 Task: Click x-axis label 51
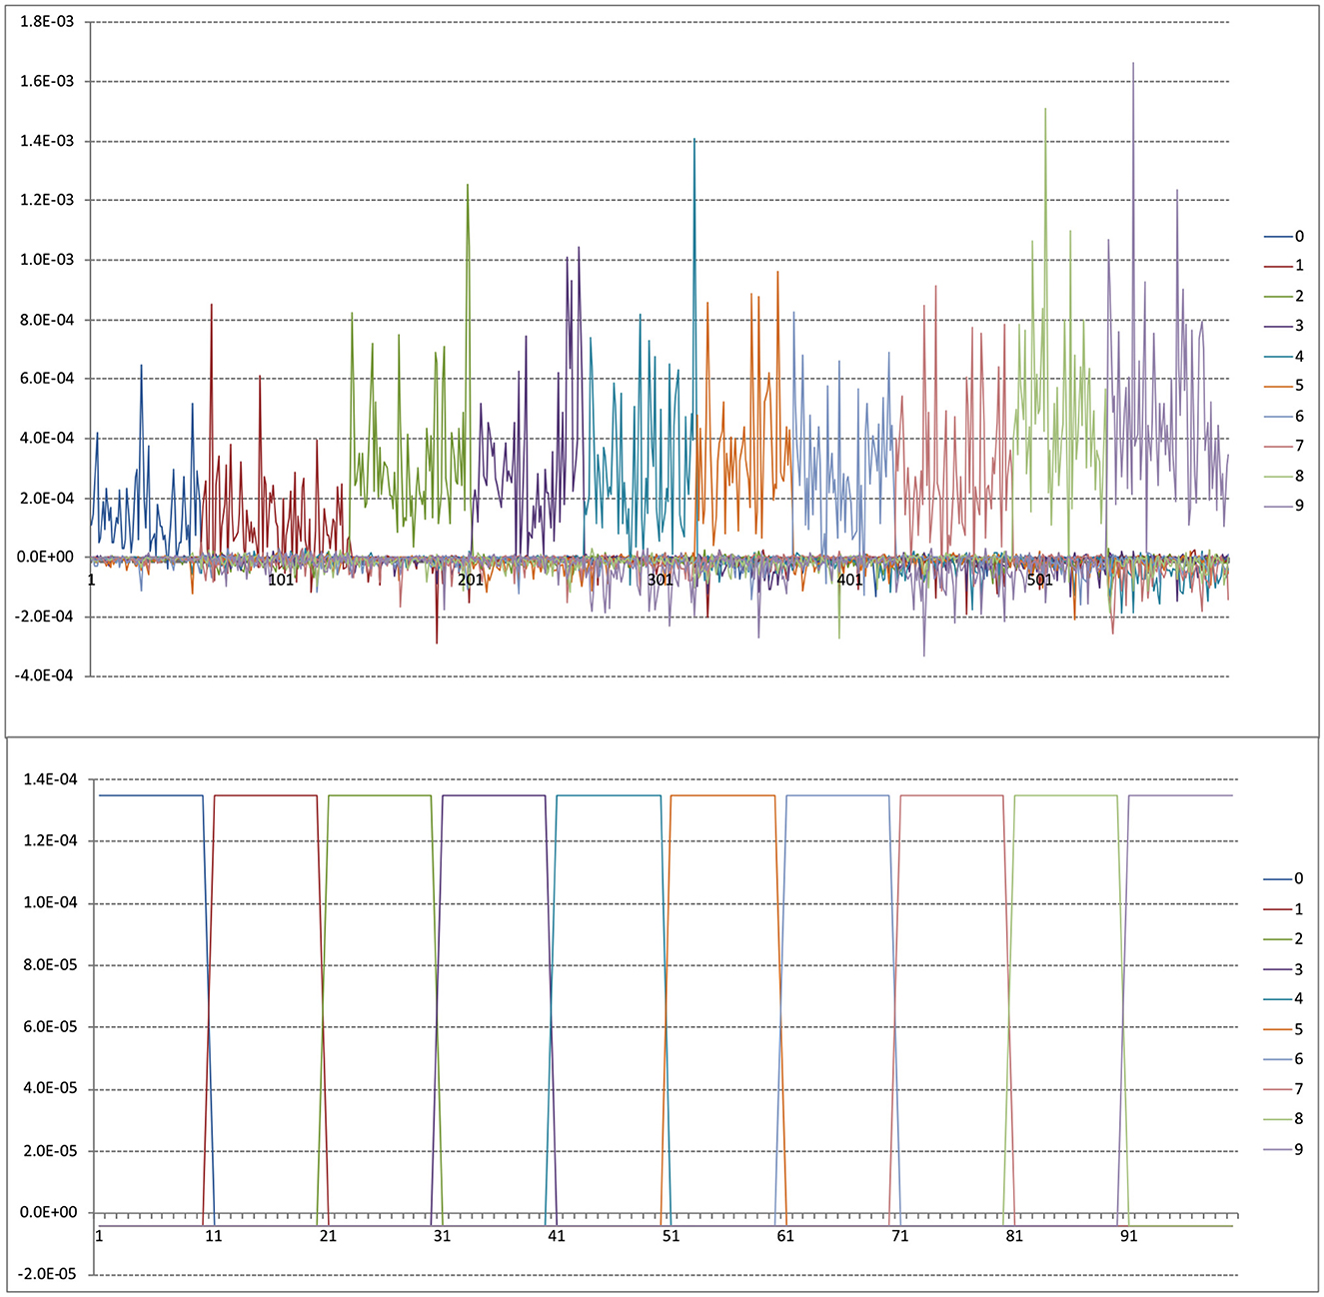pos(670,1236)
